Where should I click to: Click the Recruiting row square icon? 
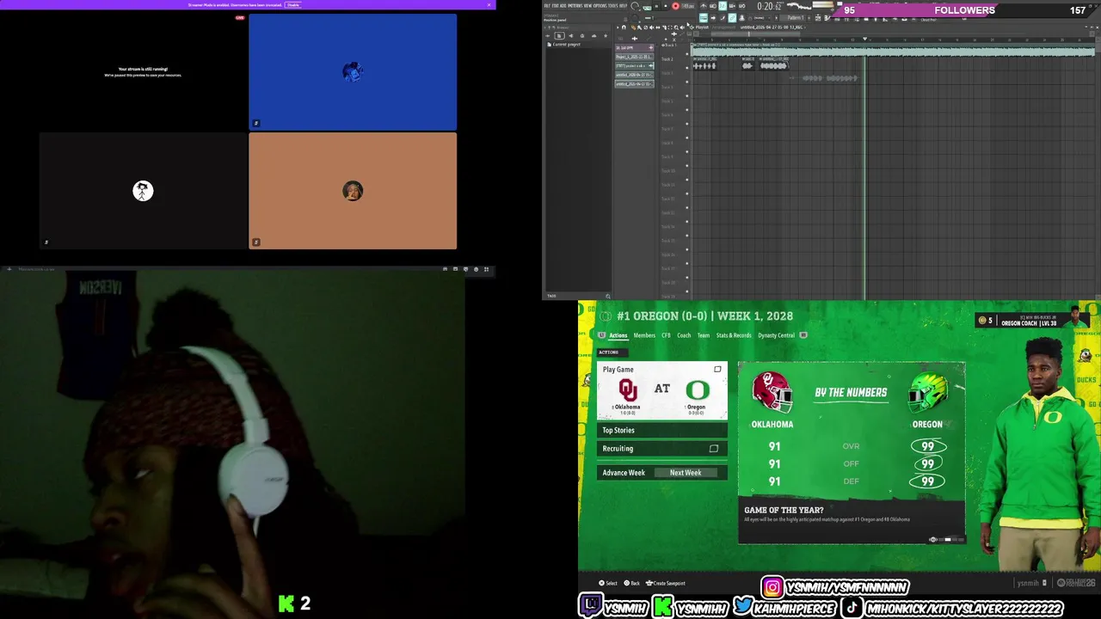pyautogui.click(x=713, y=449)
